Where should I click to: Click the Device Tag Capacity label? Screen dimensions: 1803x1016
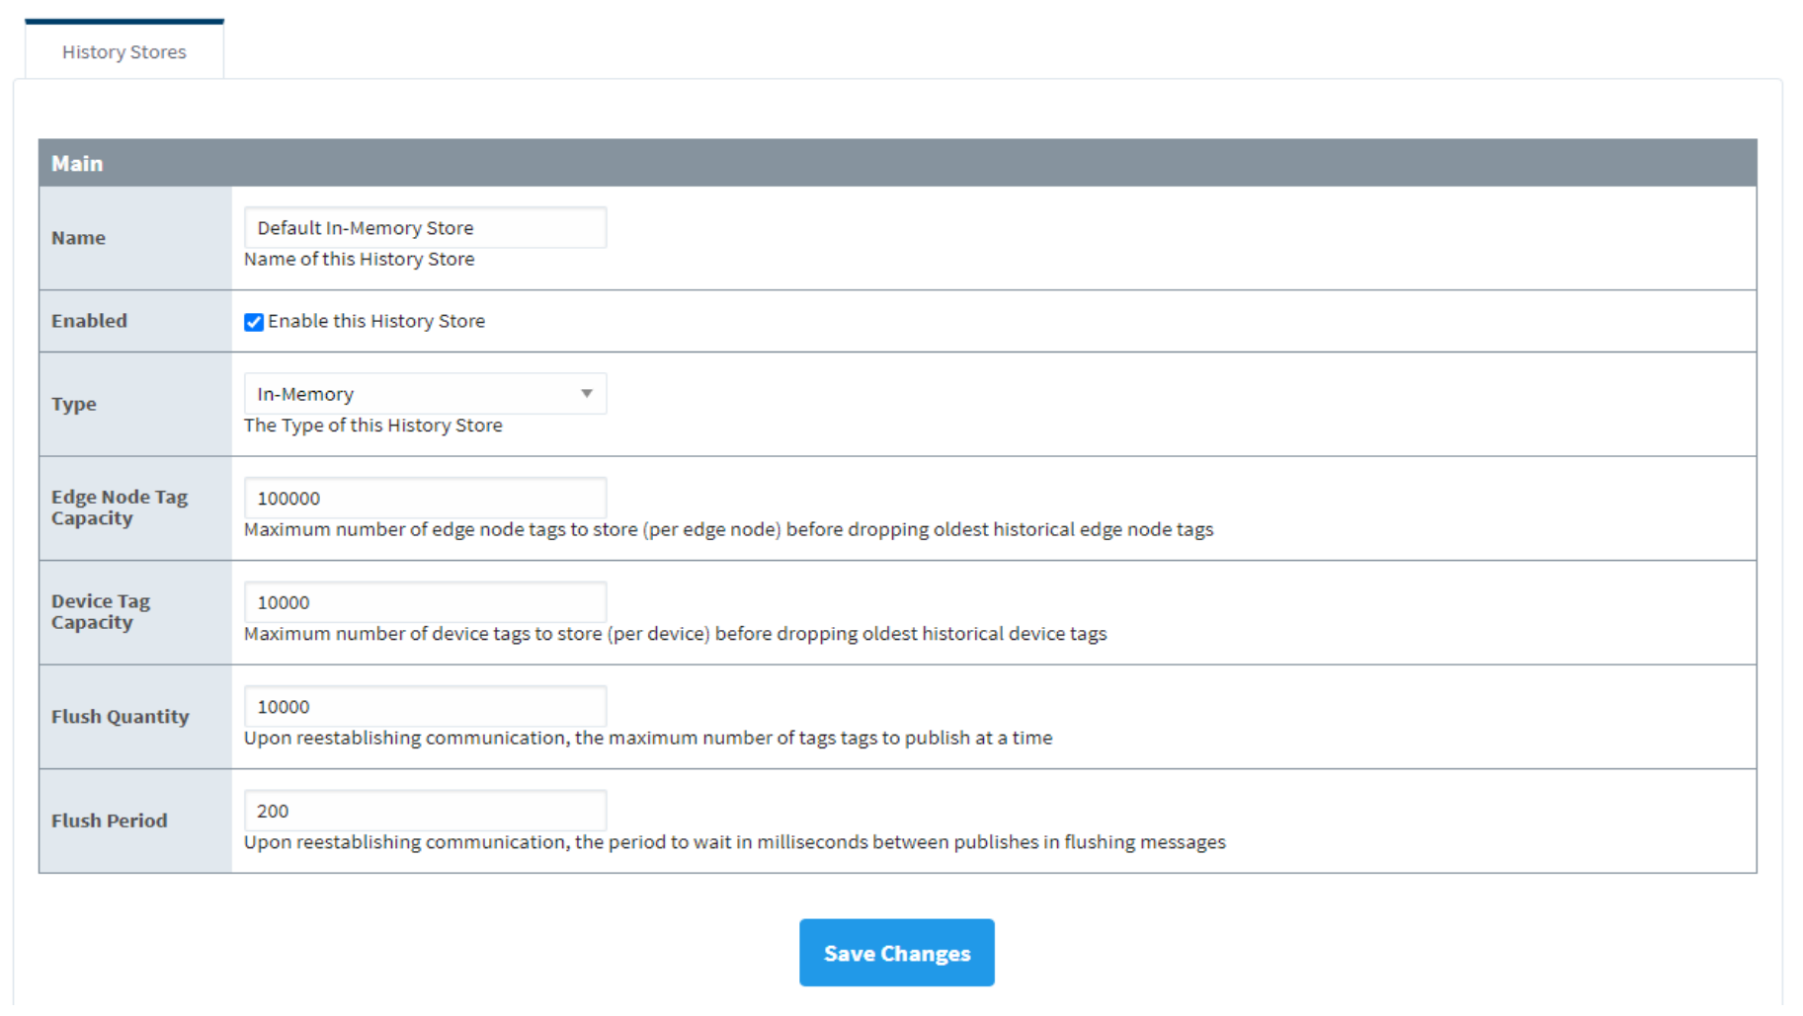coord(101,611)
